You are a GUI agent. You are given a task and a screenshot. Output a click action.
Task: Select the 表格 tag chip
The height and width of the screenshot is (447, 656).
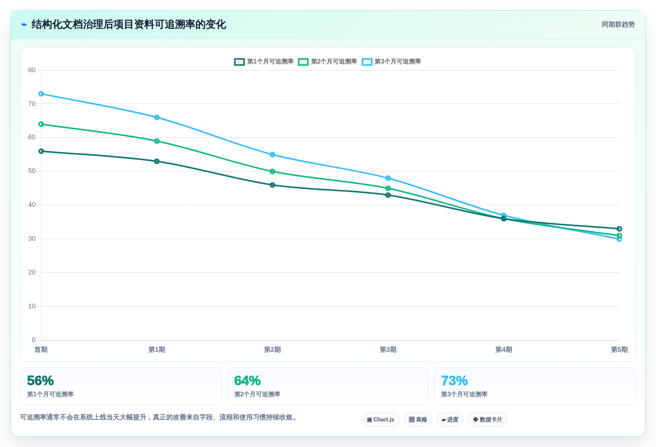tap(418, 420)
